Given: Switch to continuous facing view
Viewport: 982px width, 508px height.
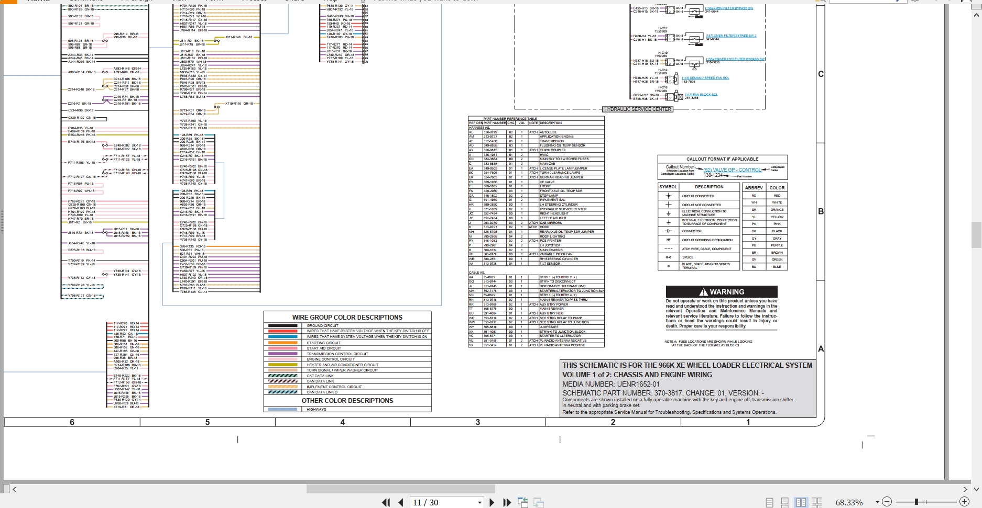Looking at the screenshot, I should (x=816, y=502).
